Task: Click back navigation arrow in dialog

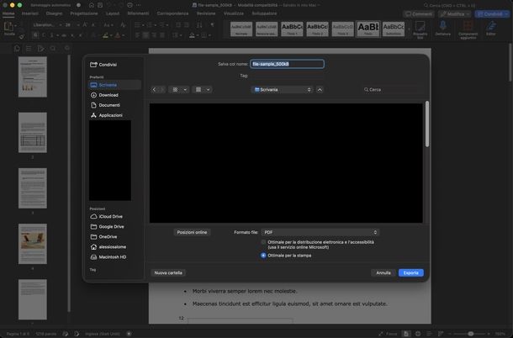Action: (155, 90)
